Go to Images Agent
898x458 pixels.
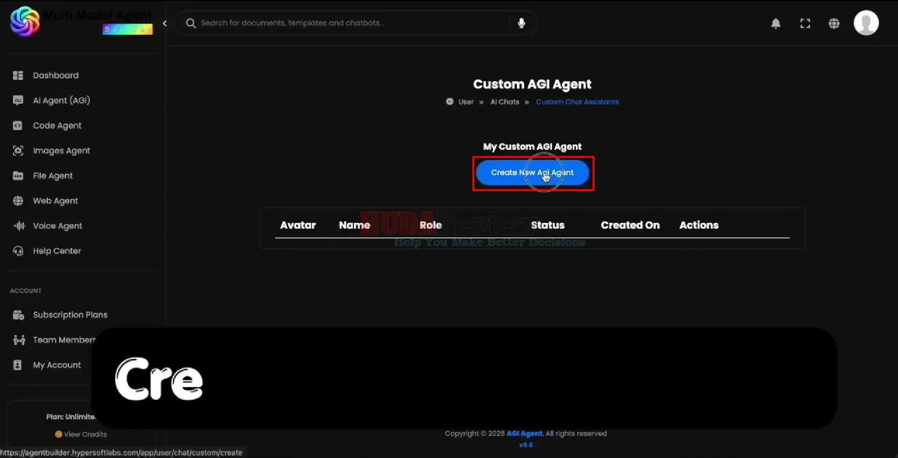pos(61,151)
